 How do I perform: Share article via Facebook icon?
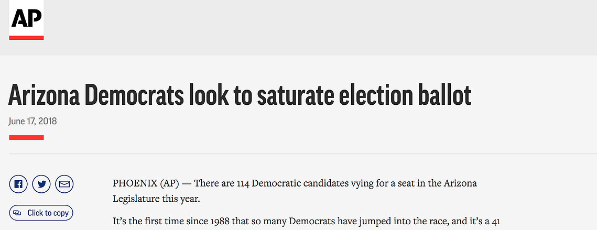(18, 184)
